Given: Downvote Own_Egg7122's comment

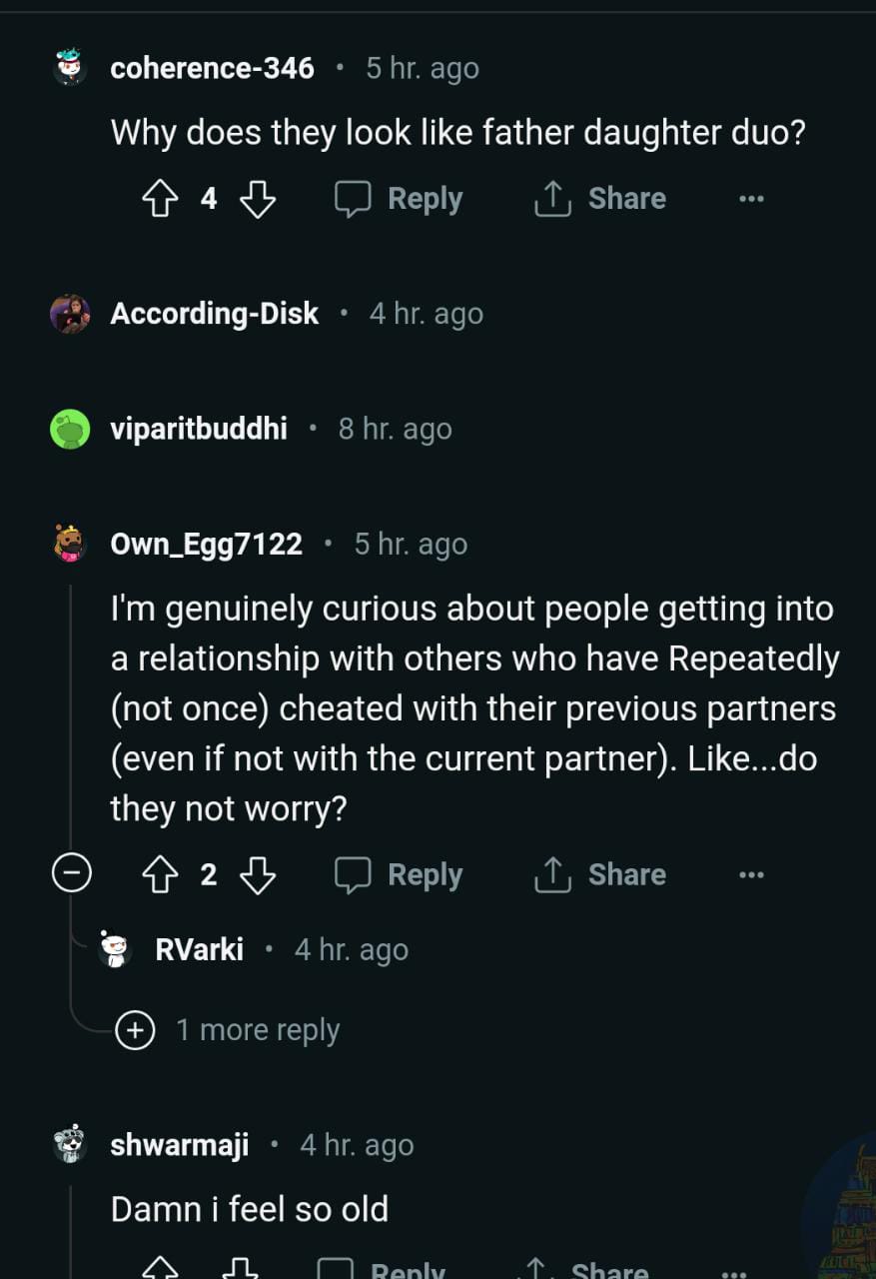Looking at the screenshot, I should [x=257, y=875].
